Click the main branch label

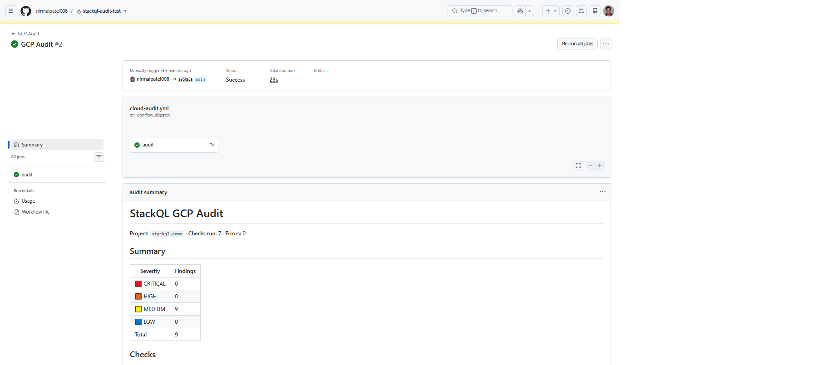[201, 79]
